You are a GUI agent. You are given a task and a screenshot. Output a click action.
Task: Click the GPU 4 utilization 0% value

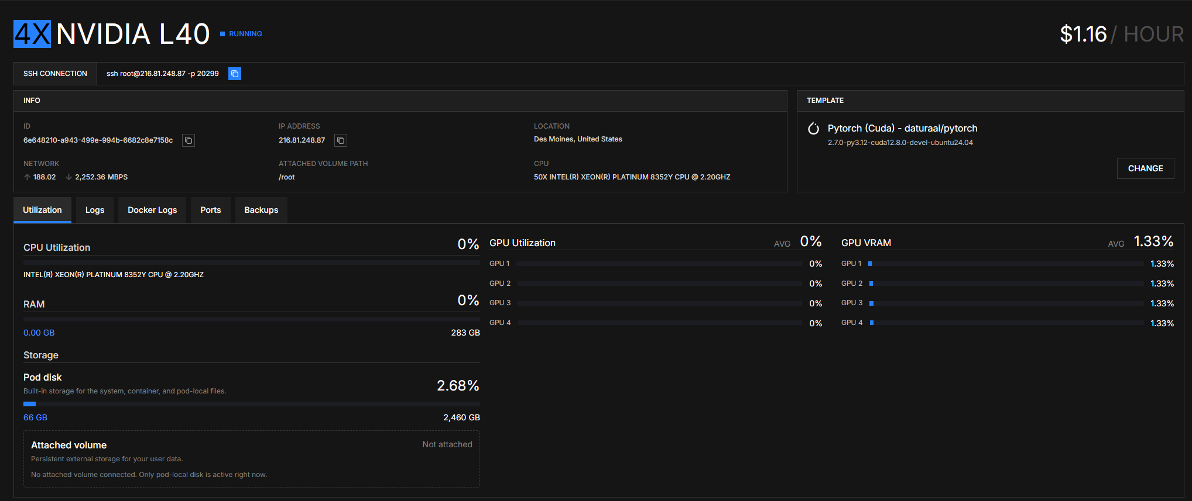(816, 323)
